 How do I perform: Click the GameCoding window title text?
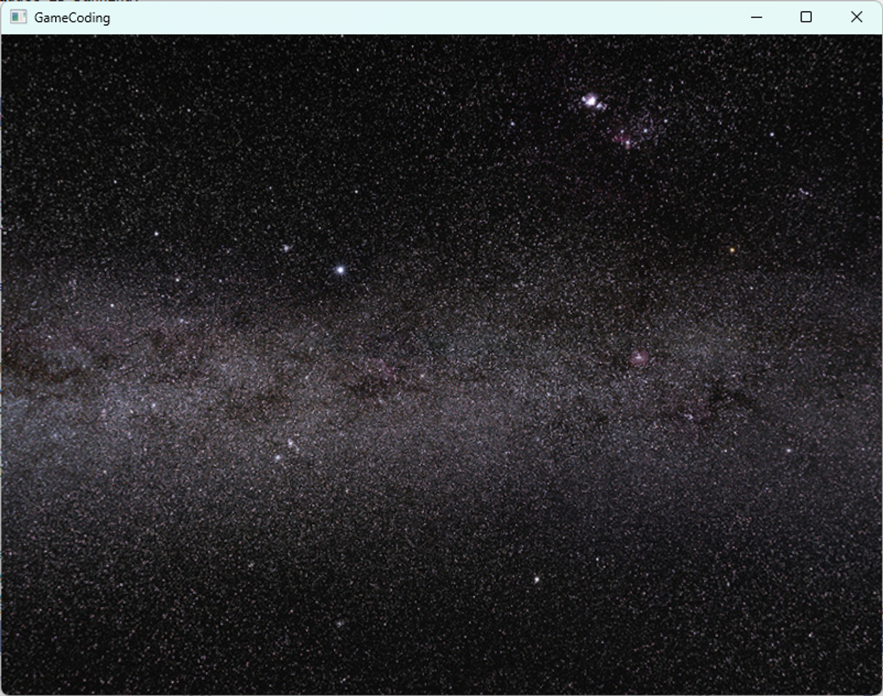(x=72, y=18)
